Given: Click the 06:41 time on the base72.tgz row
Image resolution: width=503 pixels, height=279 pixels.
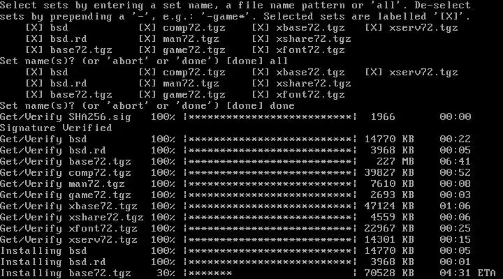Looking at the screenshot, I should (x=455, y=161).
